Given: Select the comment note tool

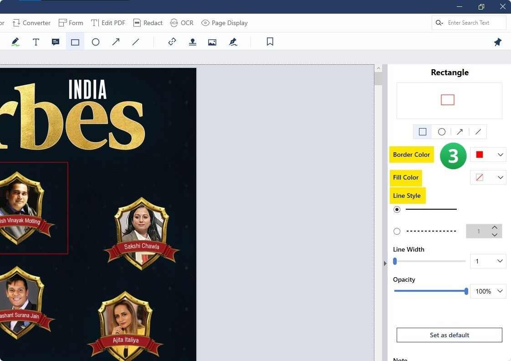Looking at the screenshot, I should [56, 42].
